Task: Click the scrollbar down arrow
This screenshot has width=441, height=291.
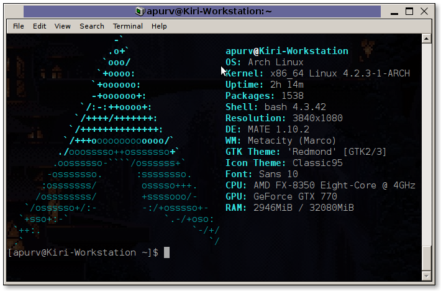Action: pos(427,276)
